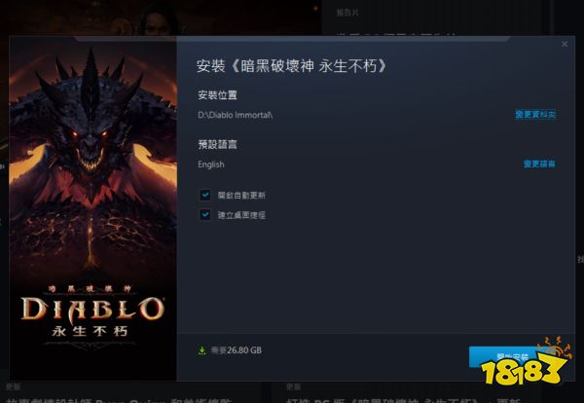Click the English default language value
584x403 pixels.
tap(211, 165)
